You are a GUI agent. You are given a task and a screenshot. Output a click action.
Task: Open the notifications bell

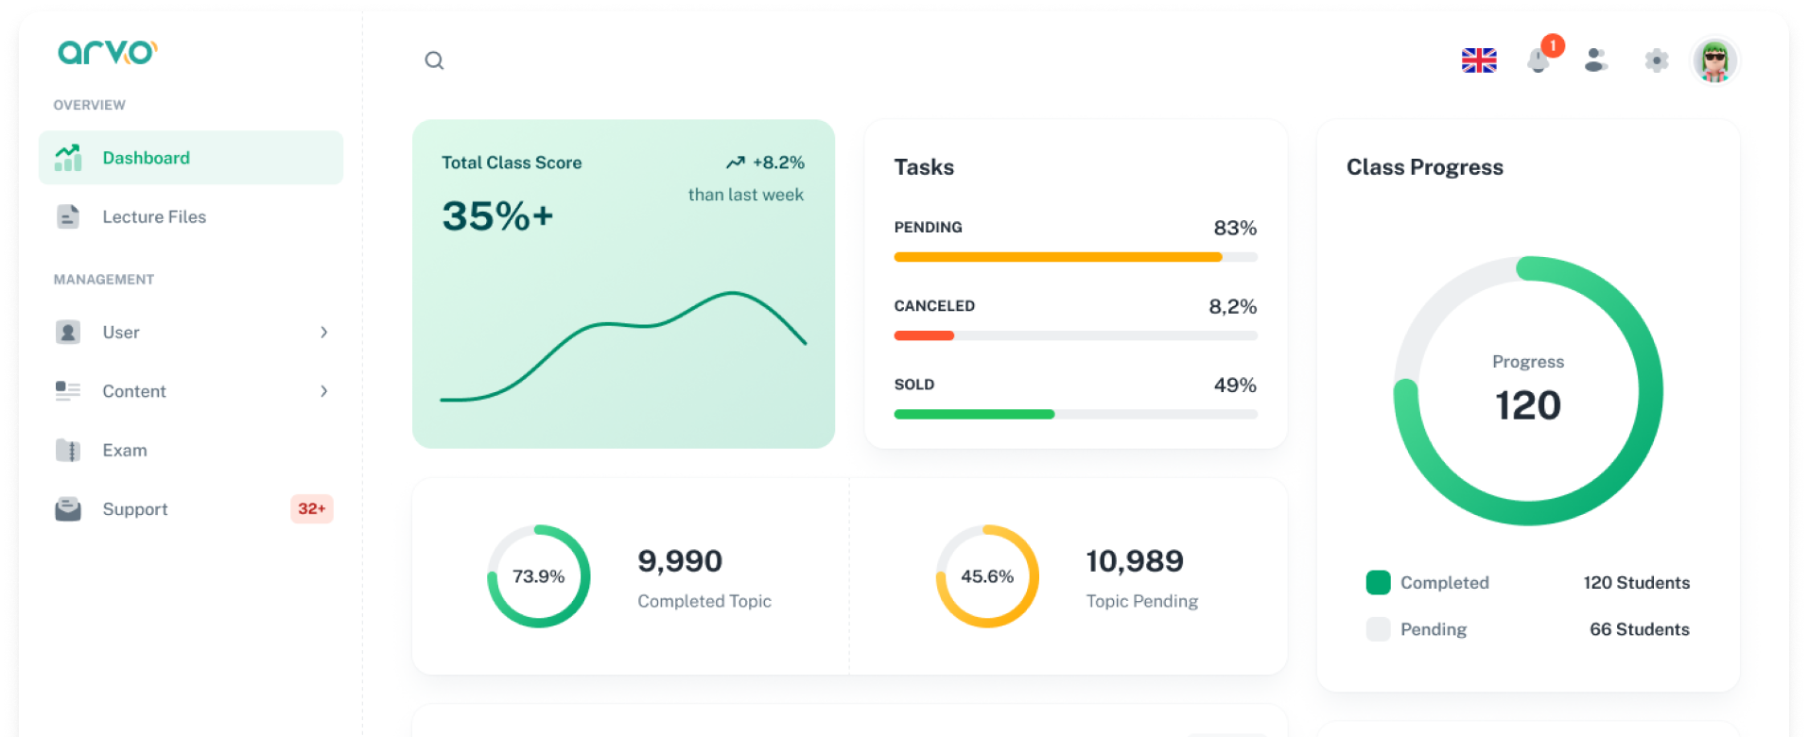pyautogui.click(x=1539, y=60)
